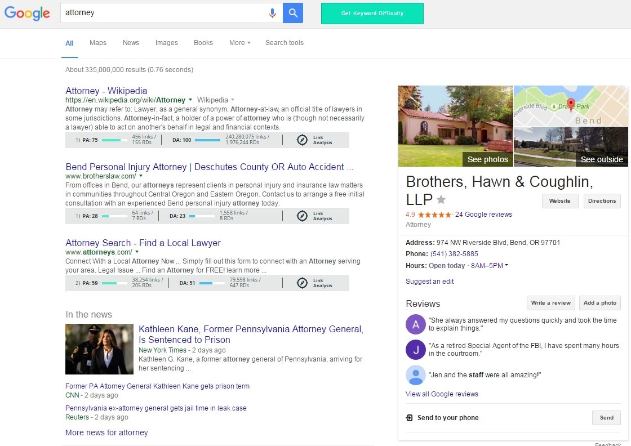Activate voice search microphone icon
Screen dimensions: 631x446
[273, 13]
